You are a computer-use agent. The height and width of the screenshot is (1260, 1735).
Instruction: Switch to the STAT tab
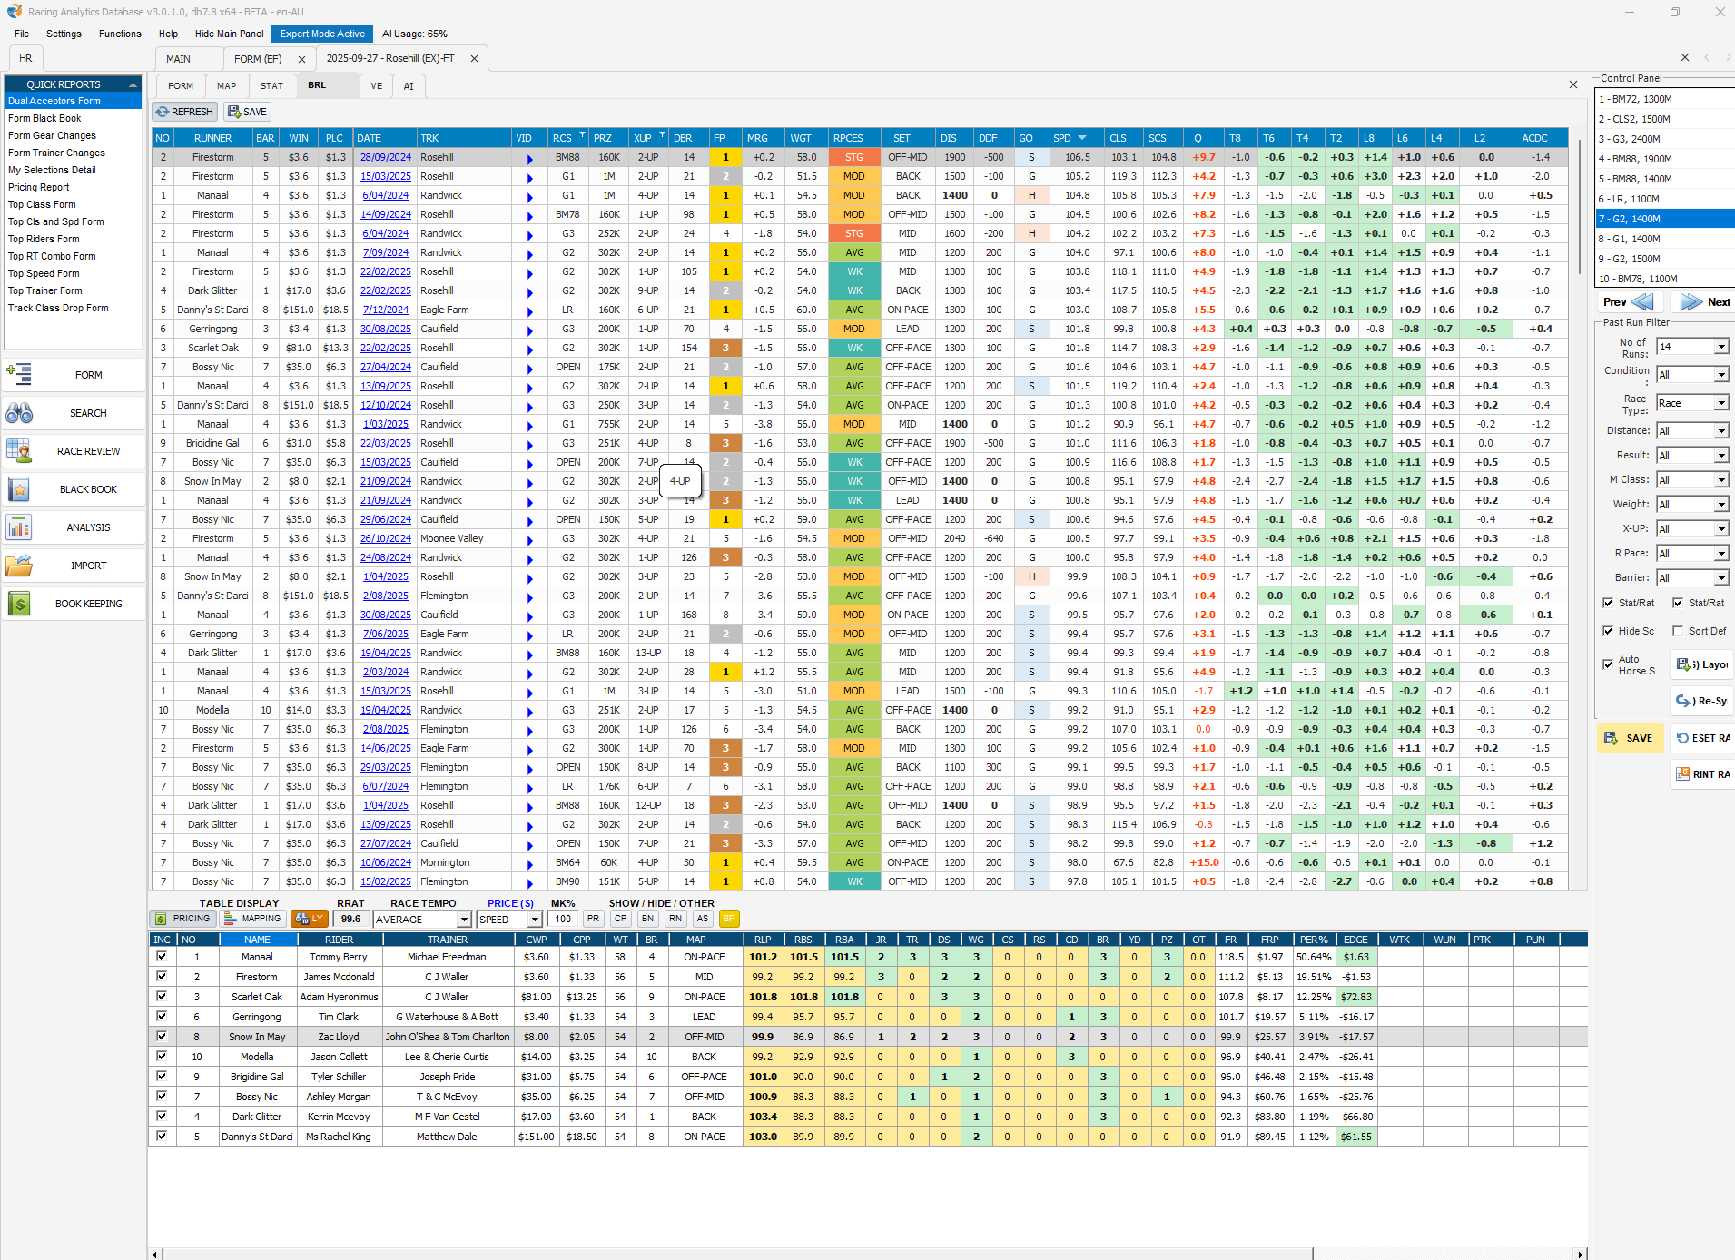pos(271,86)
